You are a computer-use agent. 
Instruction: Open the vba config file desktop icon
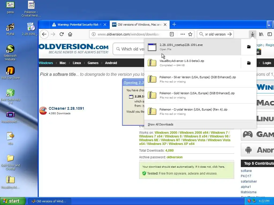tap(10, 139)
